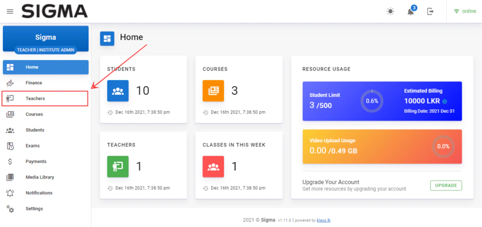Image resolution: width=482 pixels, height=227 pixels.
Task: Click the Home page title dashboard icon
Action: click(107, 39)
